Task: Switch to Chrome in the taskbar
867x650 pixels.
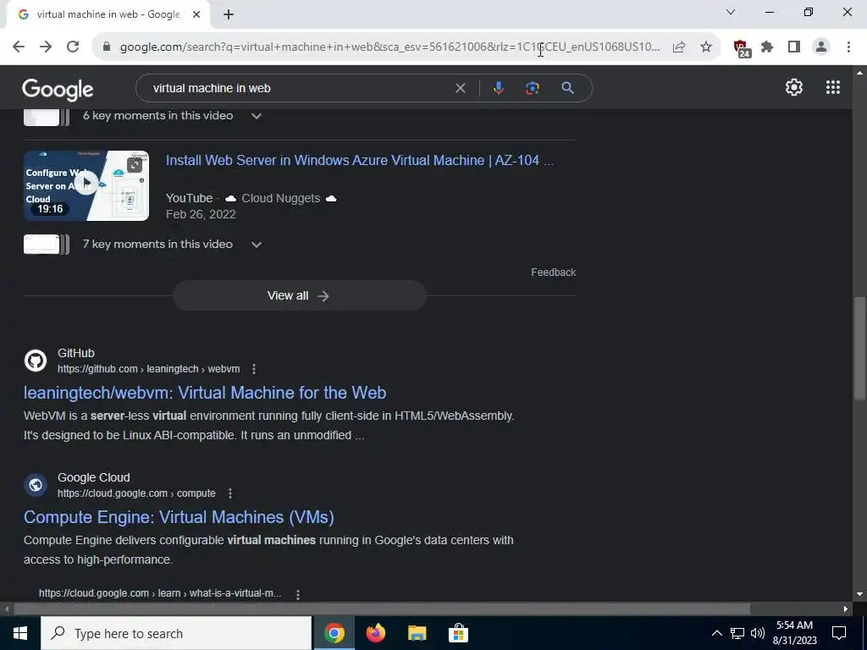Action: coord(334,633)
